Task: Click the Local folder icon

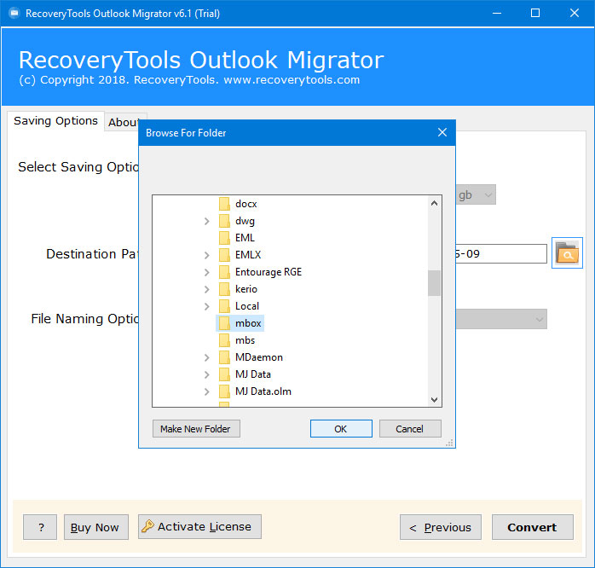Action: (224, 306)
